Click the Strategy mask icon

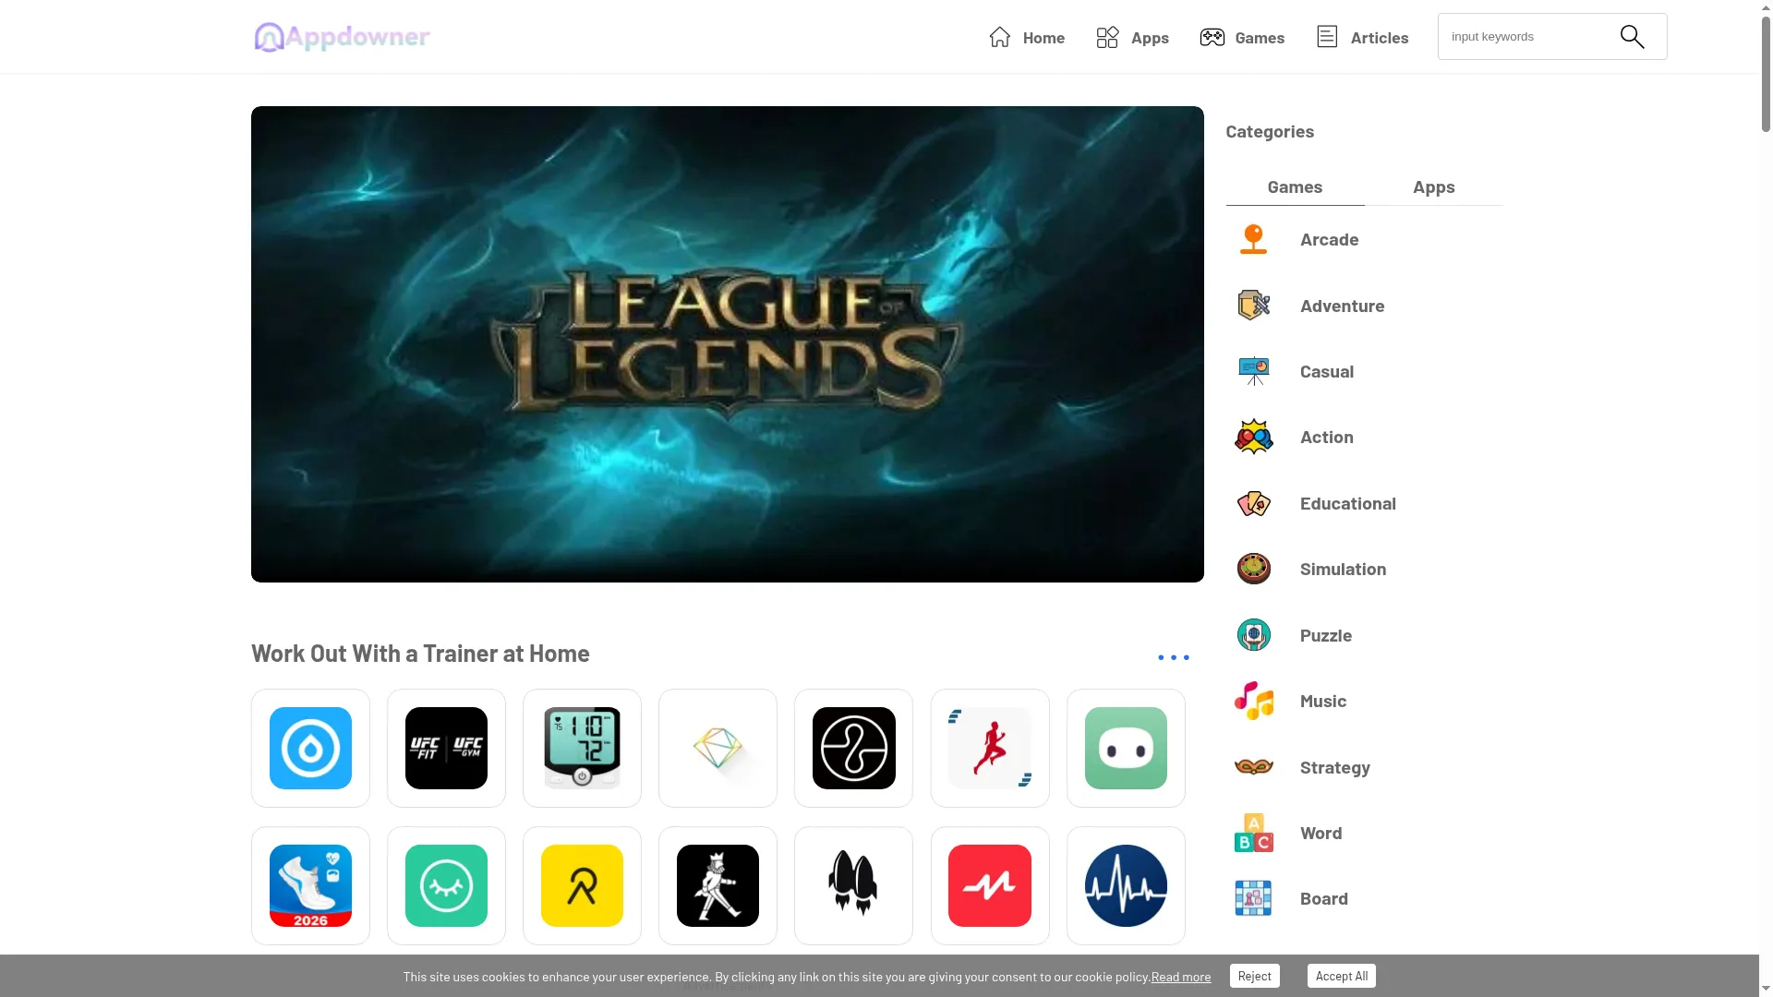(x=1253, y=767)
